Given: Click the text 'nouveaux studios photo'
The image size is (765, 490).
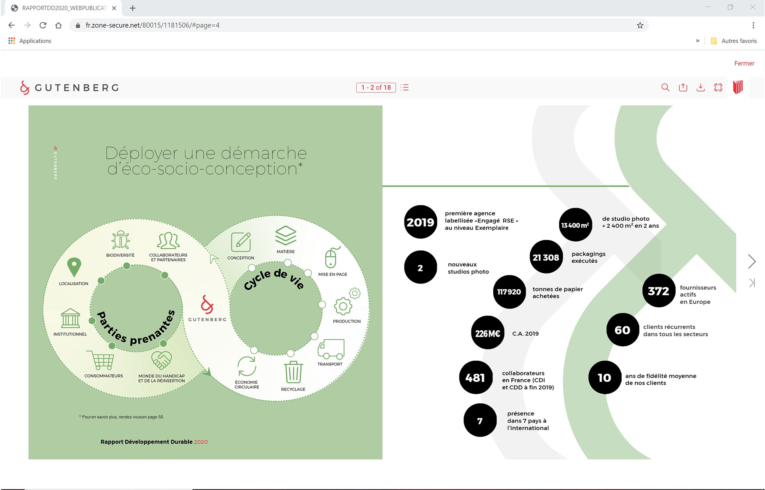Looking at the screenshot, I should 468,268.
